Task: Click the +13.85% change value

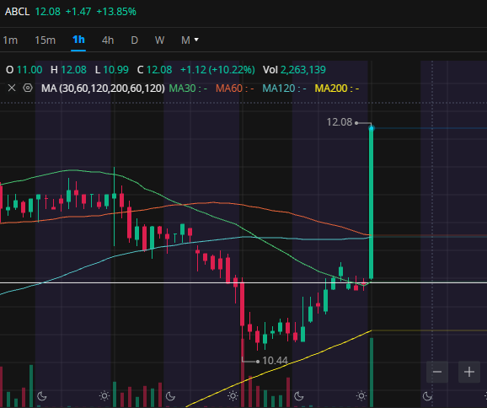Action: coord(116,12)
